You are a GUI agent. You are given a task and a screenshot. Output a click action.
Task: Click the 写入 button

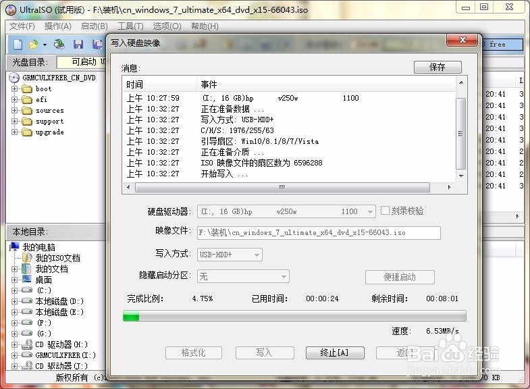click(264, 353)
